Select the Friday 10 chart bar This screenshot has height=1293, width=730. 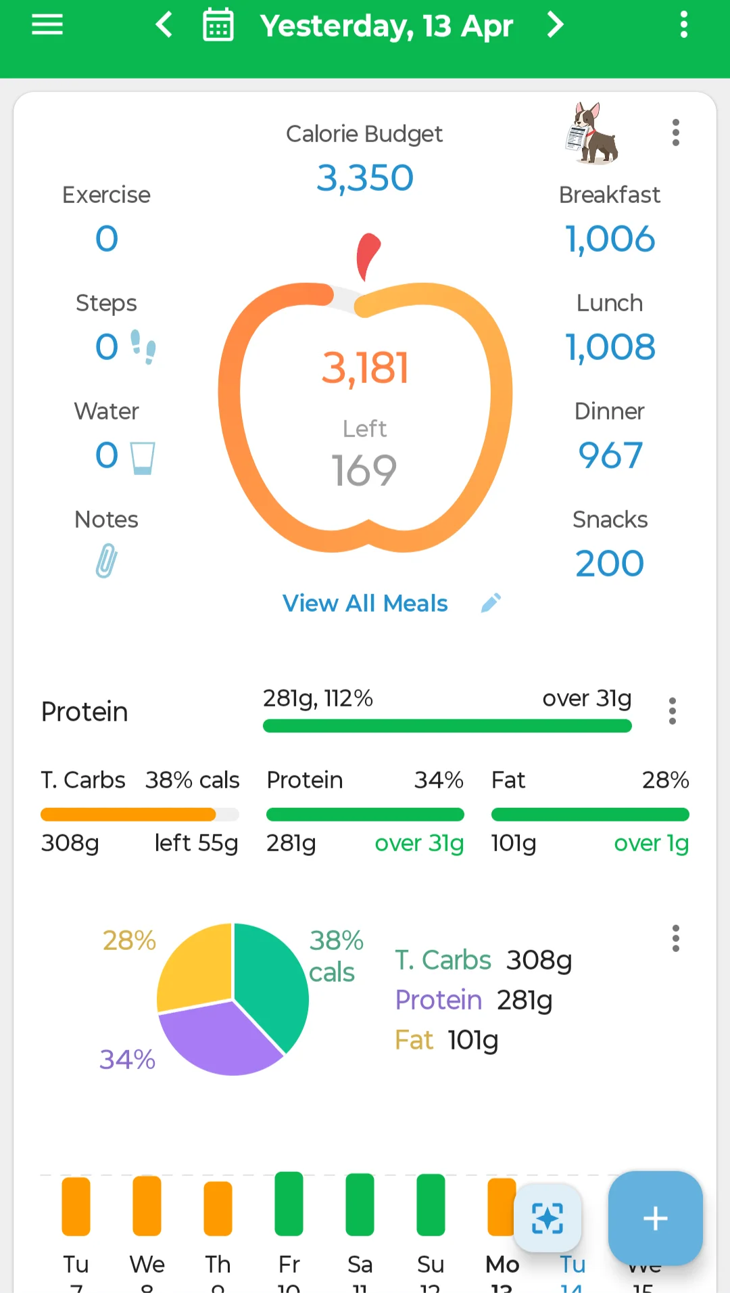pos(289,1204)
